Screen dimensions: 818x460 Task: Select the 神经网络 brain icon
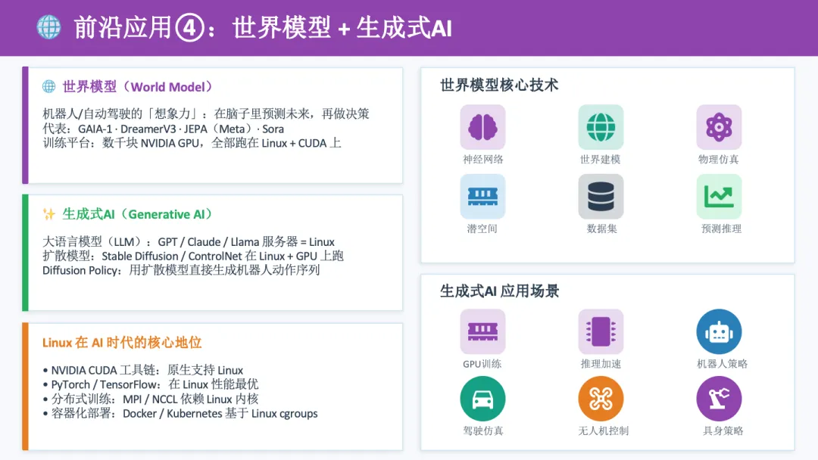tap(482, 127)
